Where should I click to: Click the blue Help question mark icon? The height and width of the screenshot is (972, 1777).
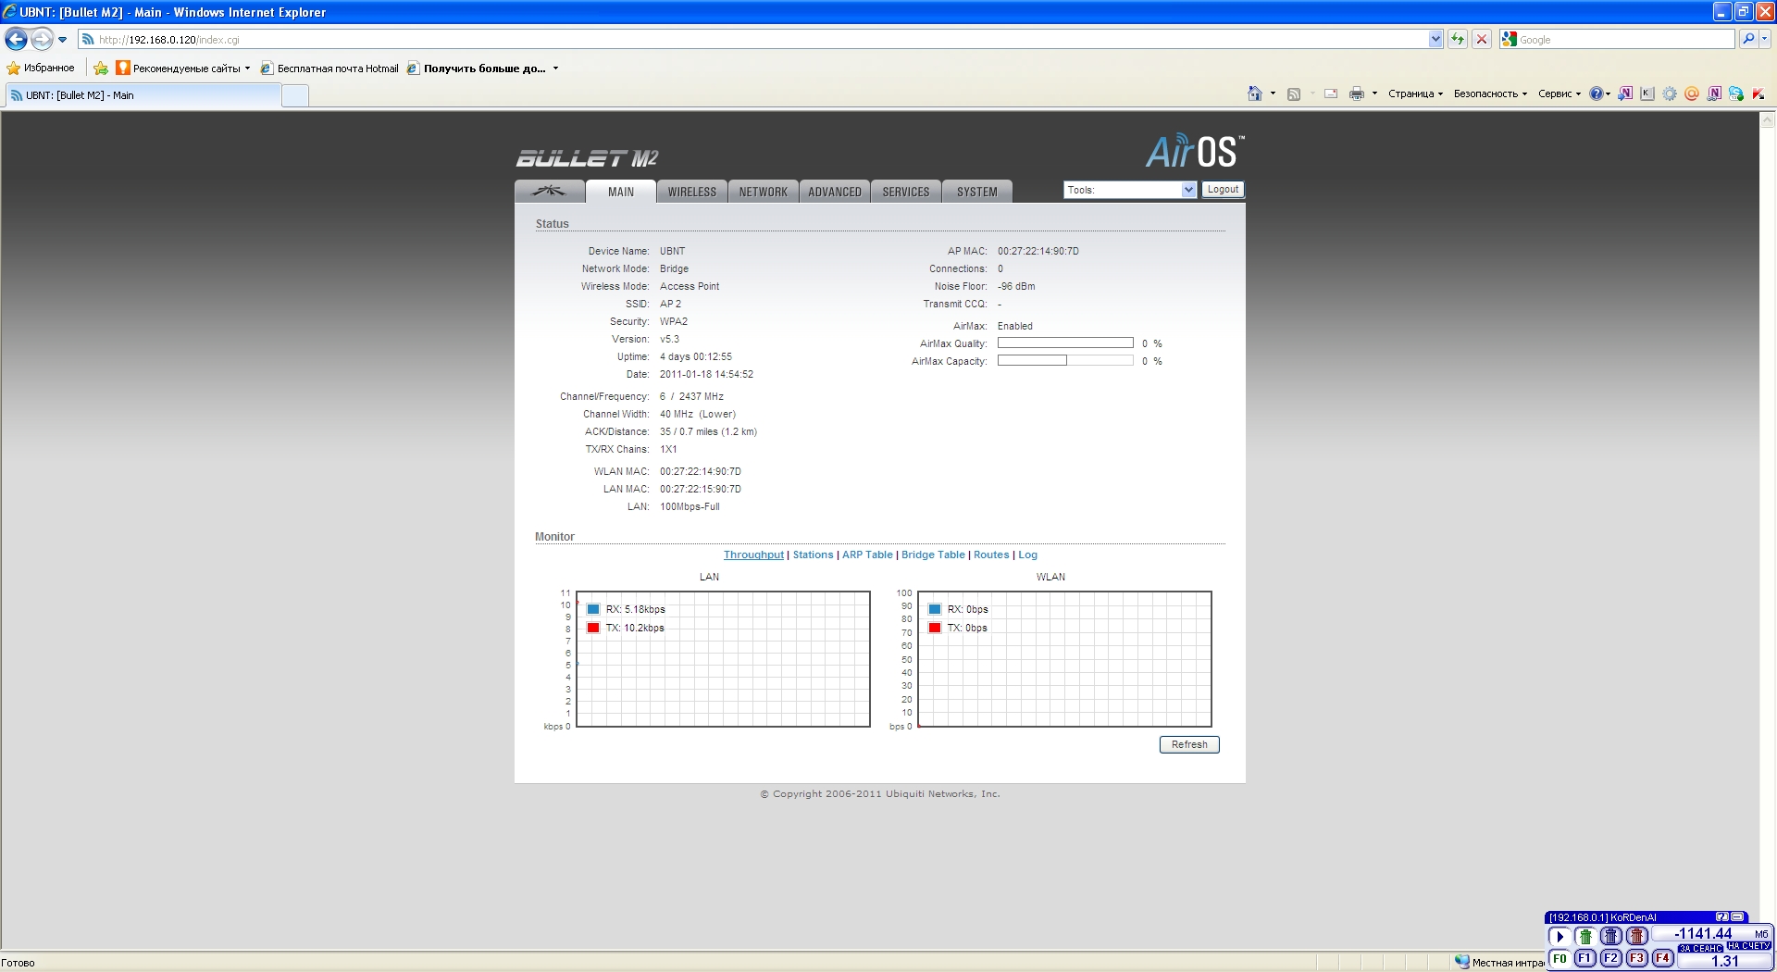click(1597, 93)
